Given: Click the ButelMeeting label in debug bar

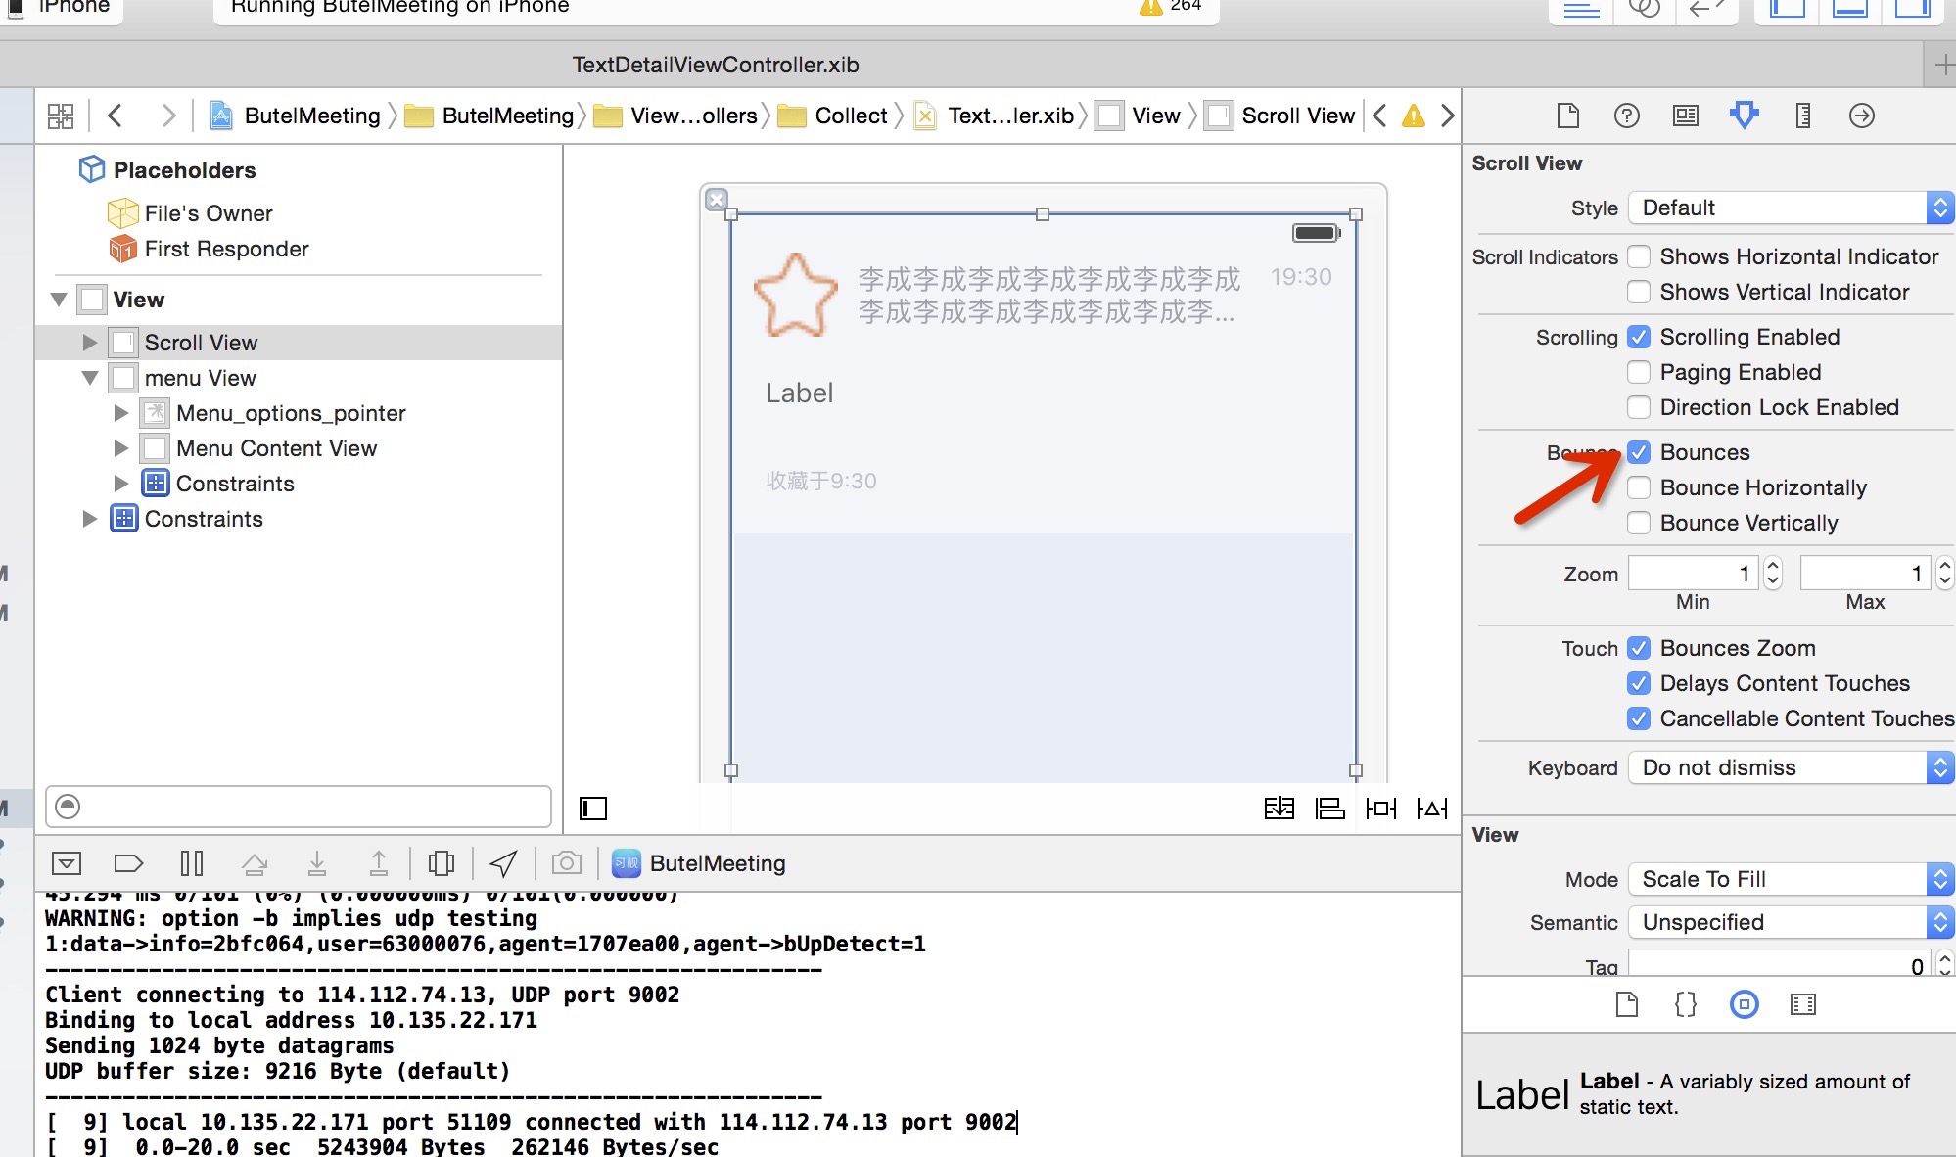Looking at the screenshot, I should [718, 863].
